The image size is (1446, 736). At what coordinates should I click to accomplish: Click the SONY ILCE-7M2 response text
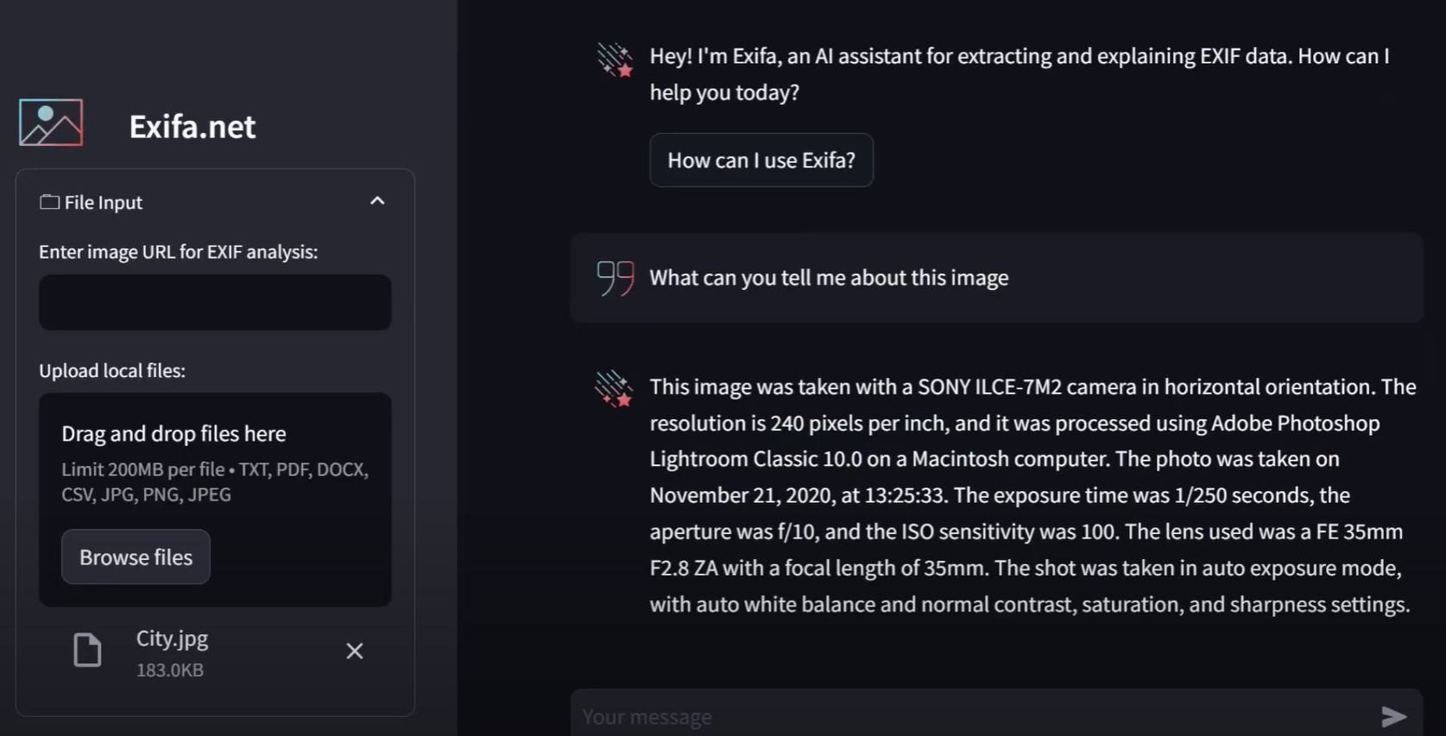pyautogui.click(x=1032, y=495)
